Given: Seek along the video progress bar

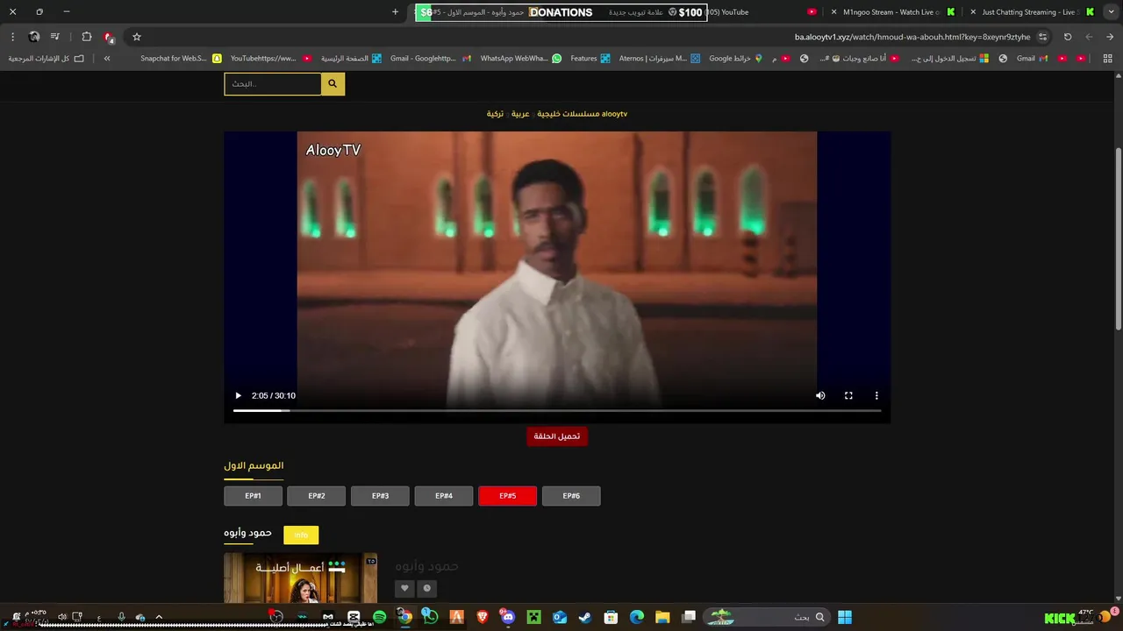Looking at the screenshot, I should click(557, 410).
